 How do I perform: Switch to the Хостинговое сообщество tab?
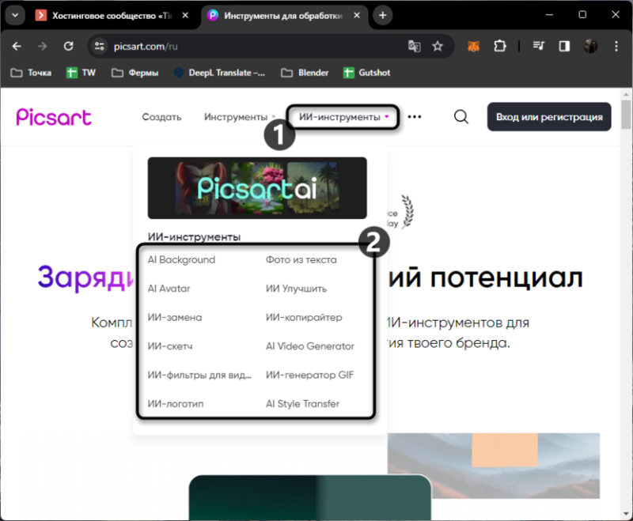coord(112,15)
